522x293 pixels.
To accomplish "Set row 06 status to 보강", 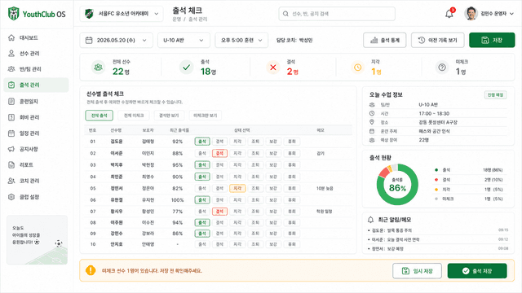I will [x=273, y=200].
